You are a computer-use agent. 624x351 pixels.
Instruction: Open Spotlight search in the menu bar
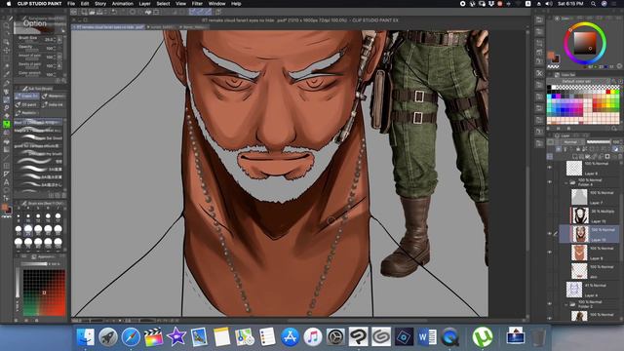coord(593,4)
